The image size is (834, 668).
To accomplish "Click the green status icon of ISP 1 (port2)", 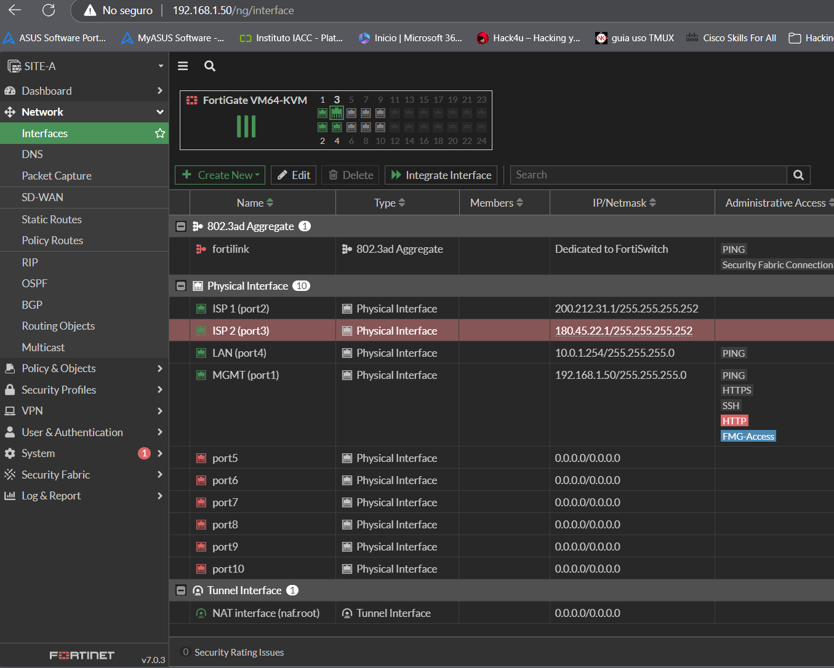I will 201,309.
